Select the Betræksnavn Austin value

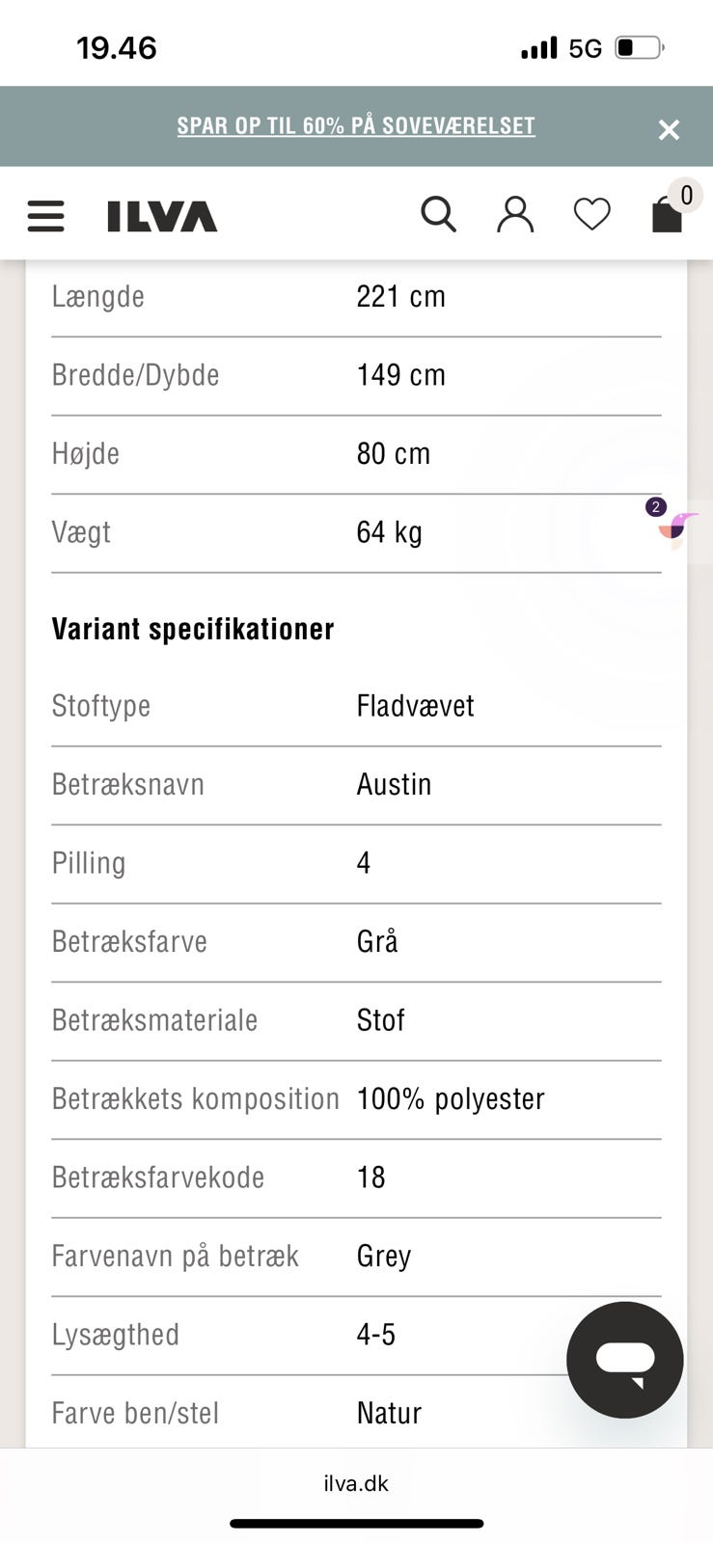click(x=394, y=784)
